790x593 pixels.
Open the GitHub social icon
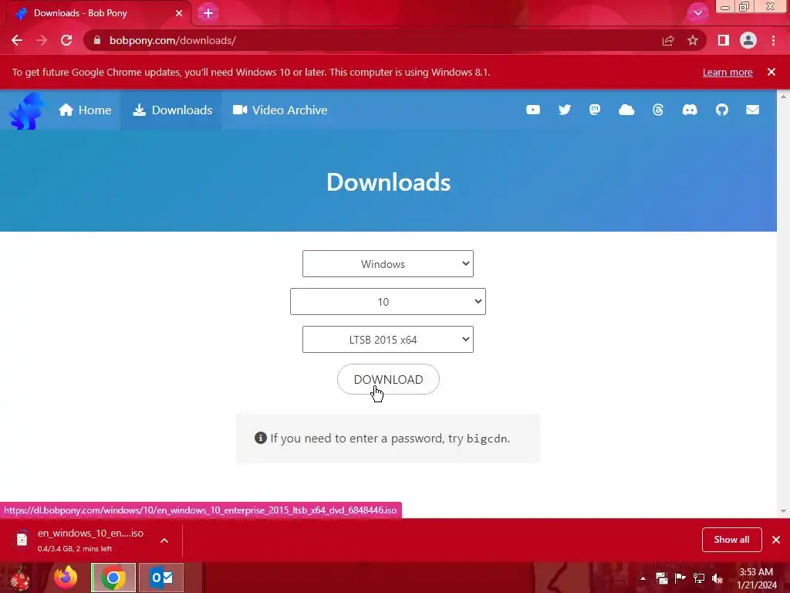[x=722, y=110]
